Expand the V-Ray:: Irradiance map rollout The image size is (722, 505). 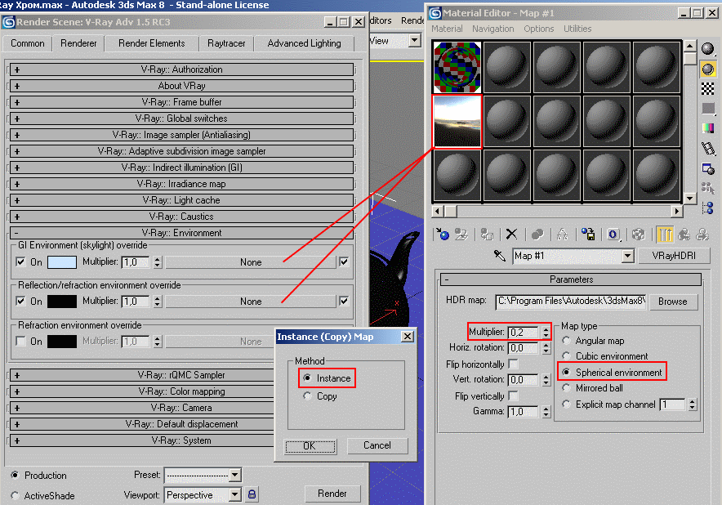[182, 184]
